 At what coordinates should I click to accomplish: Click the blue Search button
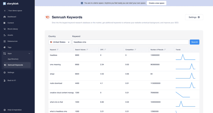coord(195,42)
